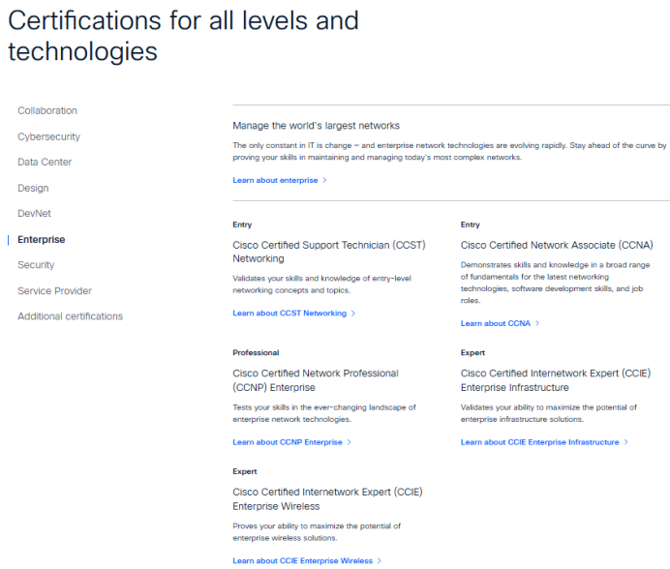This screenshot has height=569, width=670.
Task: Click the CCST Networking certification title
Action: coord(329,252)
